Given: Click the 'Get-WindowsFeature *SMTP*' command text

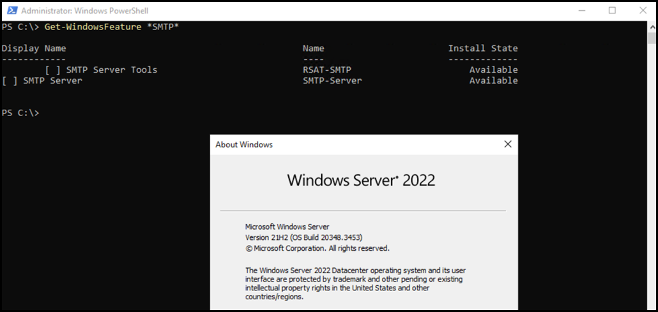Looking at the screenshot, I should coord(112,27).
